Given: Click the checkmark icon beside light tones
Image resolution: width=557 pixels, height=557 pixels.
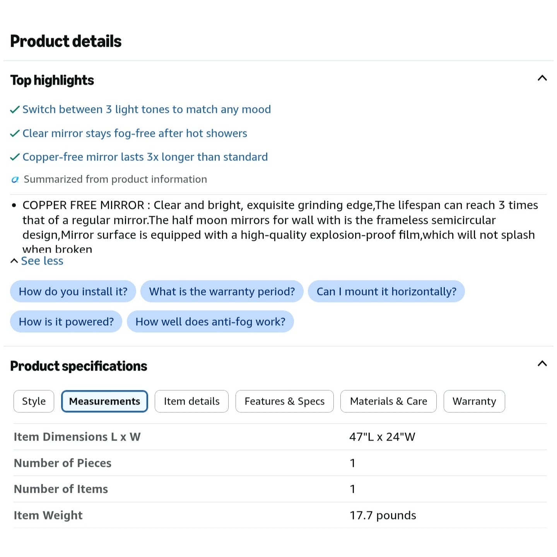Looking at the screenshot, I should [x=15, y=110].
